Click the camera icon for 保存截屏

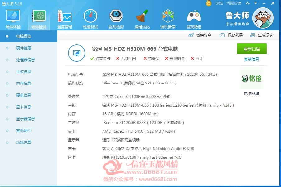coord(222,35)
